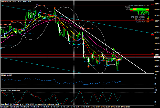Click the salmon M5 cell in the top signal bar
Screen dimensions: 160x108
135,8
